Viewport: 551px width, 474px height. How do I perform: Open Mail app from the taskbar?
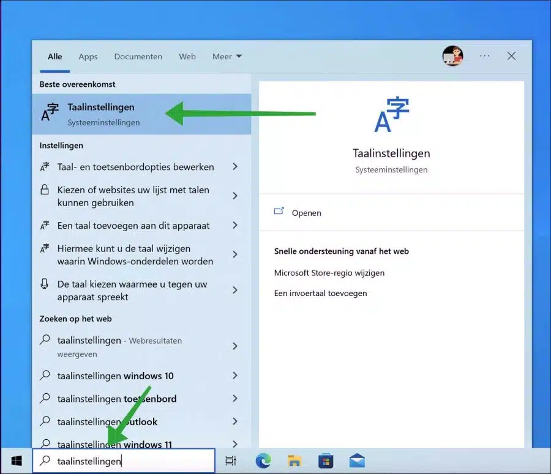click(357, 461)
